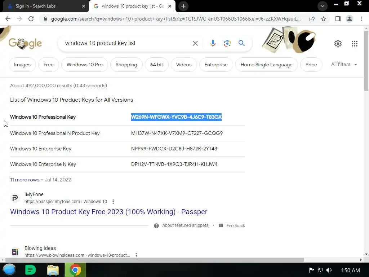The height and width of the screenshot is (277, 369).
Task: Open the green notes app in taskbar
Action: (x=30, y=270)
